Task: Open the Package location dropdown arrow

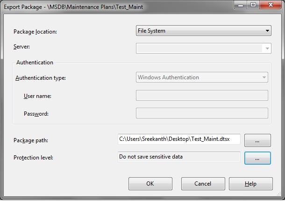Action: tap(267, 31)
